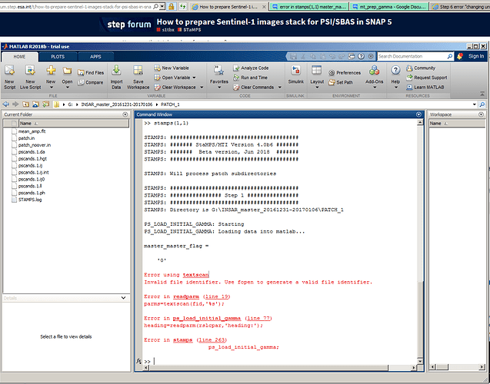This screenshot has height=384, width=490.
Task: Click the notifications bell icon
Action: 460,57
